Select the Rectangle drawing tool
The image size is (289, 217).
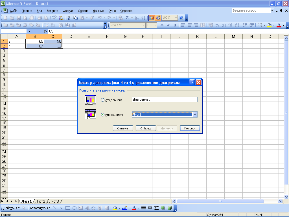(68, 208)
